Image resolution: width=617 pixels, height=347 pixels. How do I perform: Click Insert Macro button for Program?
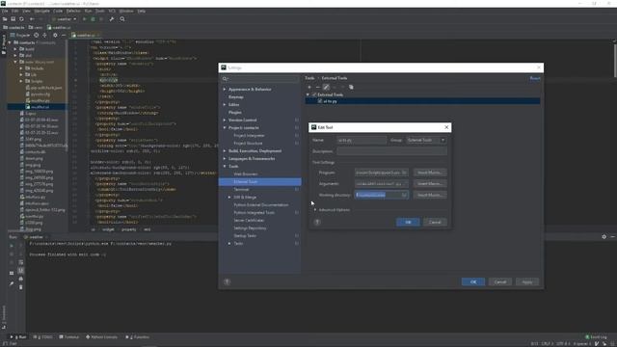coord(430,173)
